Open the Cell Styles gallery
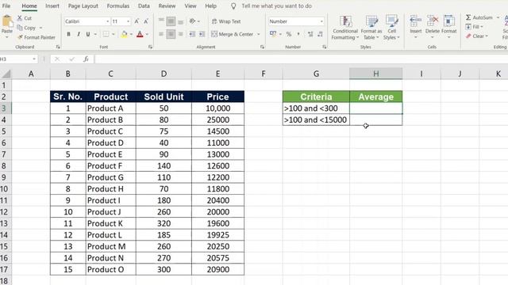The image size is (508, 285). (391, 28)
